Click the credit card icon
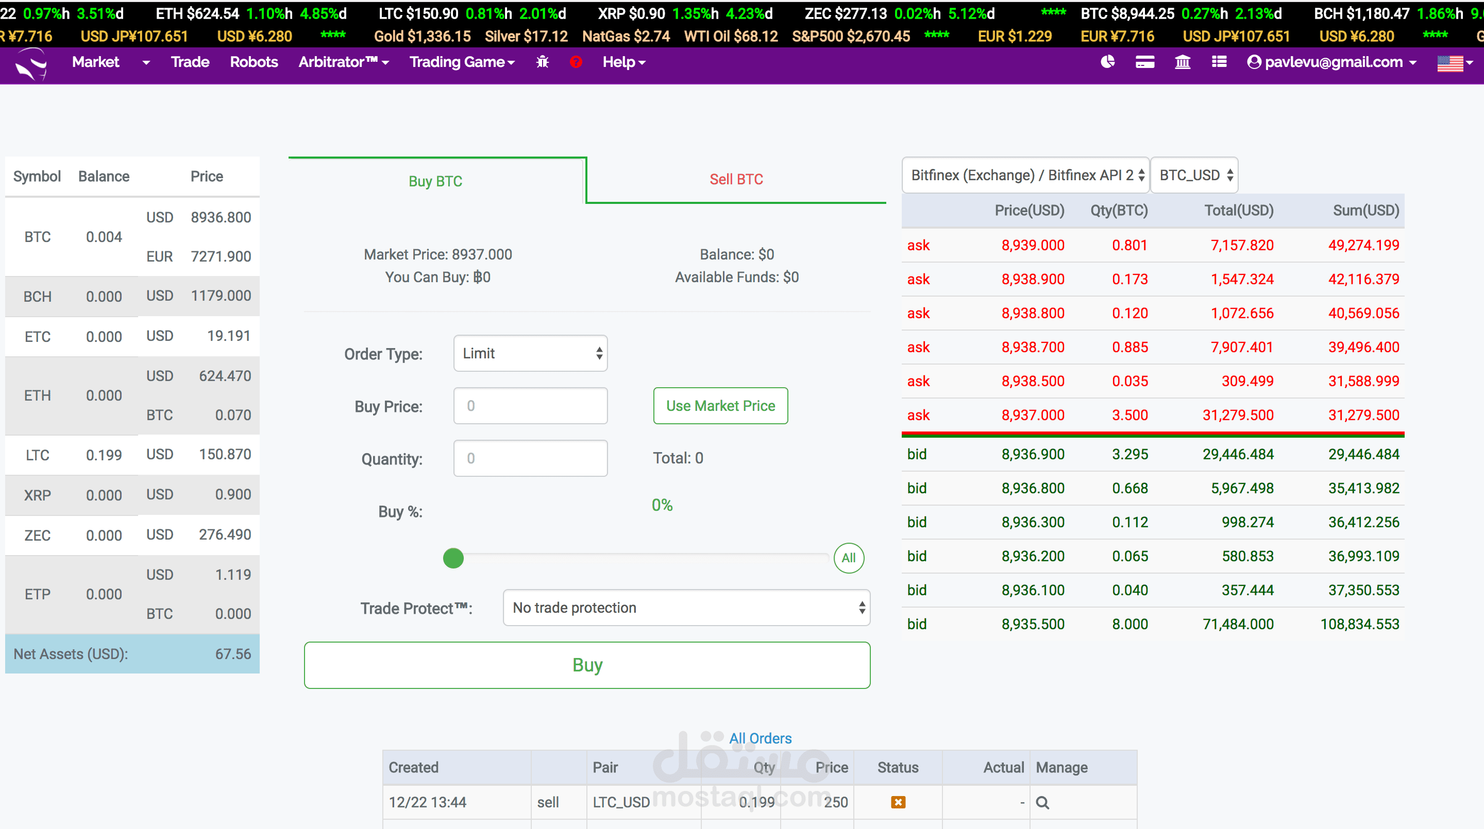Image resolution: width=1484 pixels, height=829 pixels. (x=1144, y=62)
